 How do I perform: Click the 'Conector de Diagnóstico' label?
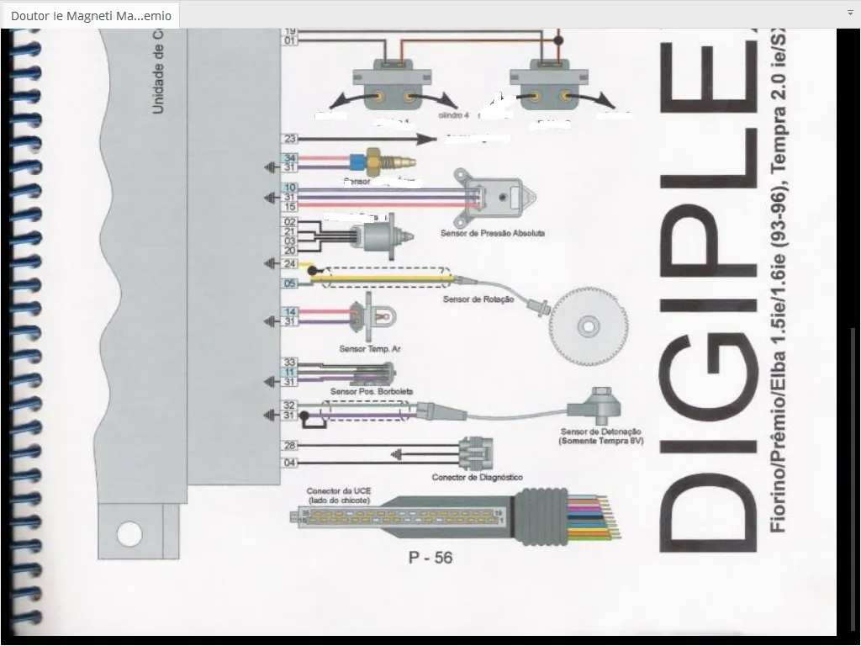coord(478,478)
